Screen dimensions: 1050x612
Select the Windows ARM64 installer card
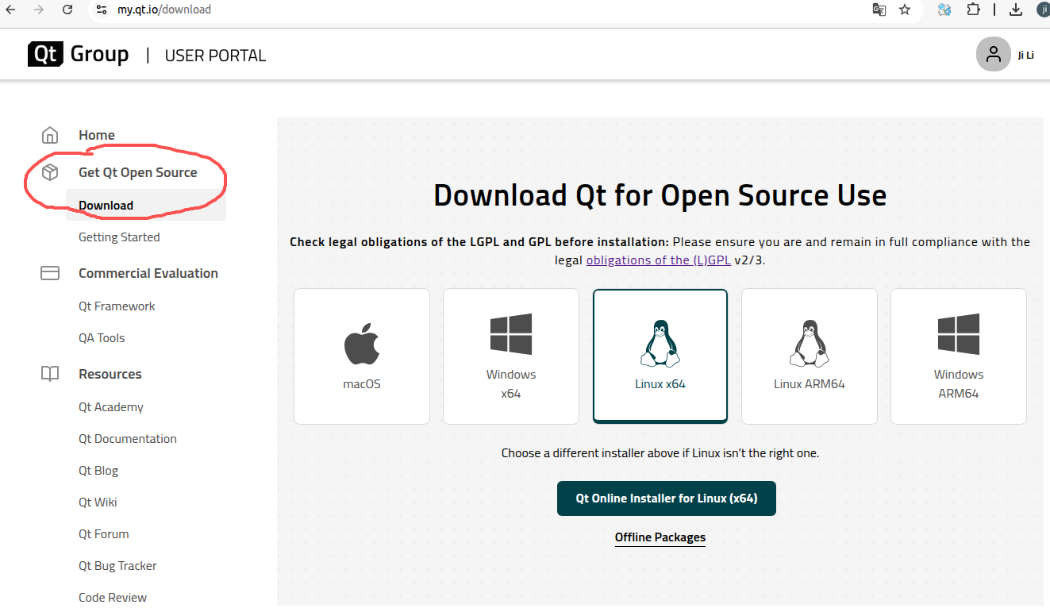[959, 356]
